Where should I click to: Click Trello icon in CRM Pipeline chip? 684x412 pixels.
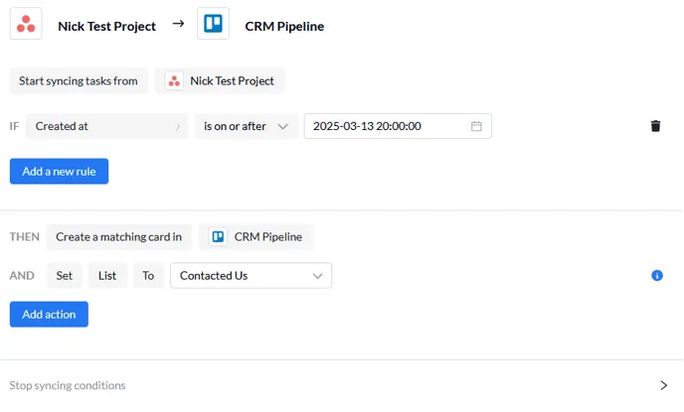point(218,237)
